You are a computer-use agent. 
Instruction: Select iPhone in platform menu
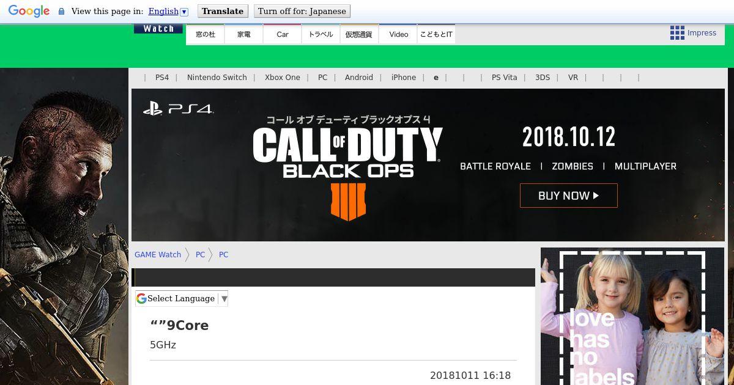tap(404, 78)
